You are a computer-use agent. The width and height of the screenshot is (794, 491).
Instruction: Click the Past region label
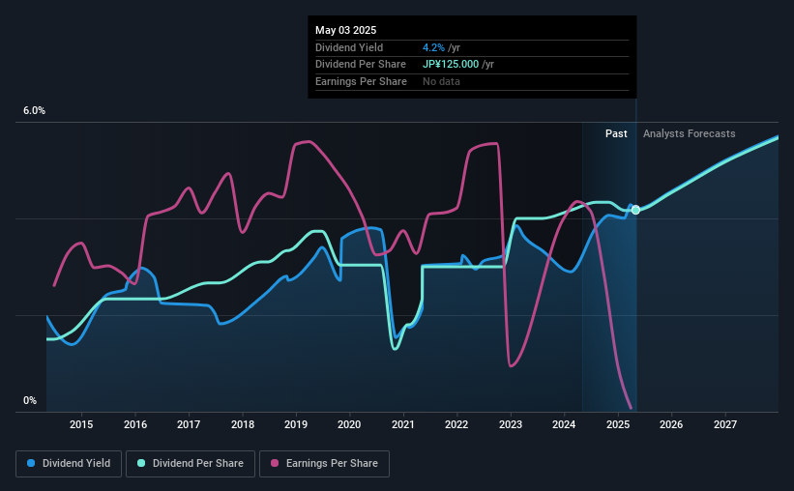tap(616, 133)
